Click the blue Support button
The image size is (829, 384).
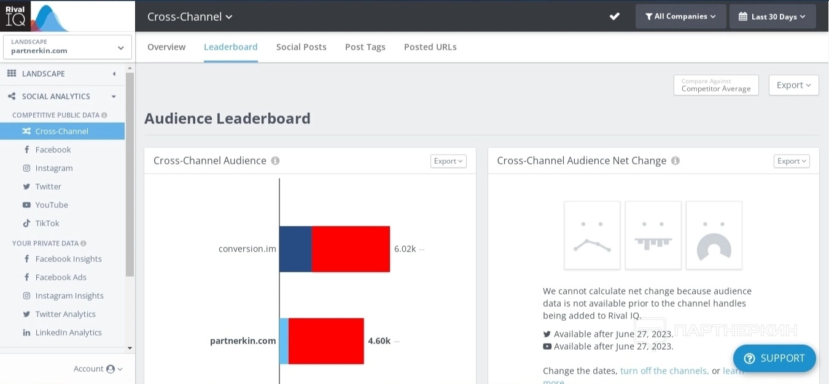774,358
